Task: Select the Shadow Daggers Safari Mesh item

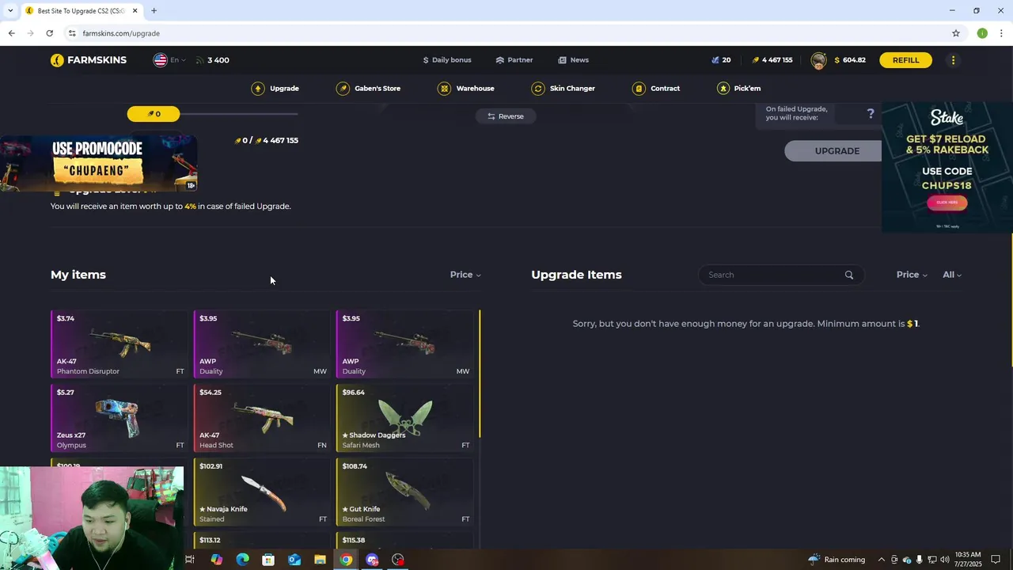Action: pos(405,418)
